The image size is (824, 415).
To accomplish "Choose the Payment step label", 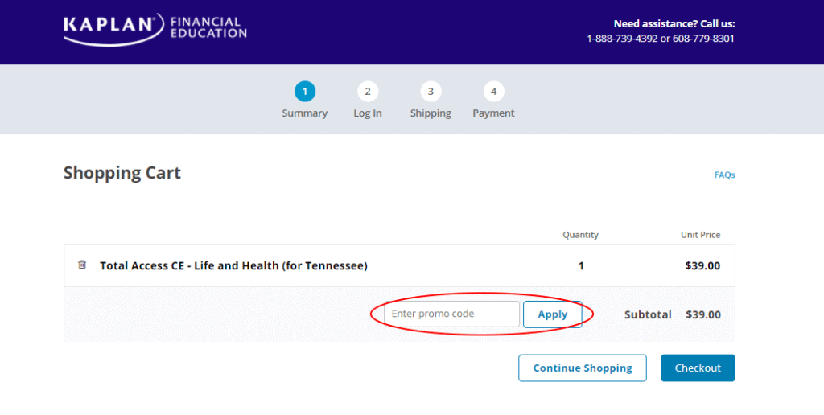I will pos(493,113).
